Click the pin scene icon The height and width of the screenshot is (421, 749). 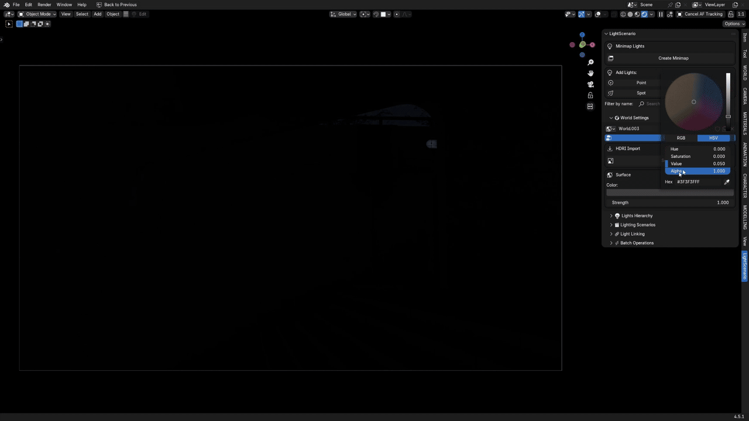(671, 5)
